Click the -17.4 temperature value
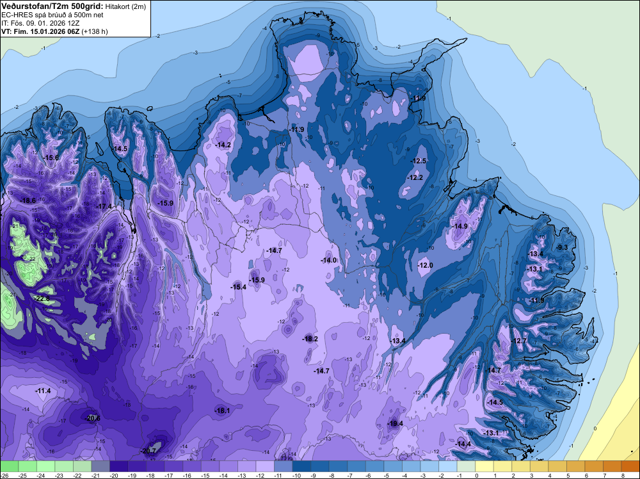The height and width of the screenshot is (479, 640). coord(104,206)
